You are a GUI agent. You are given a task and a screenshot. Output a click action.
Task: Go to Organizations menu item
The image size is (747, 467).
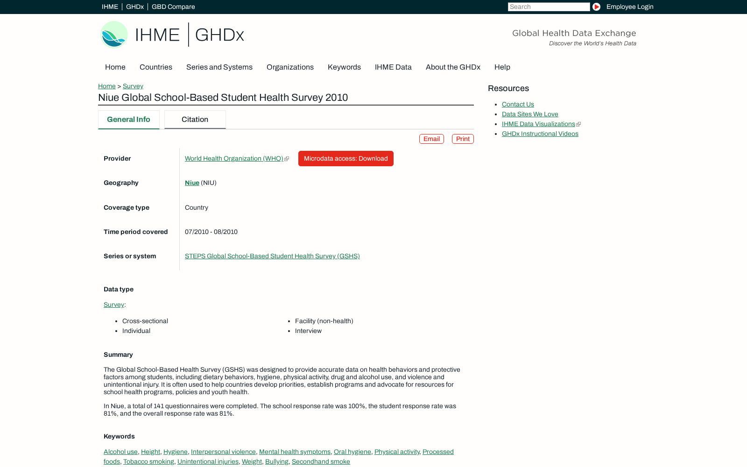click(x=290, y=67)
